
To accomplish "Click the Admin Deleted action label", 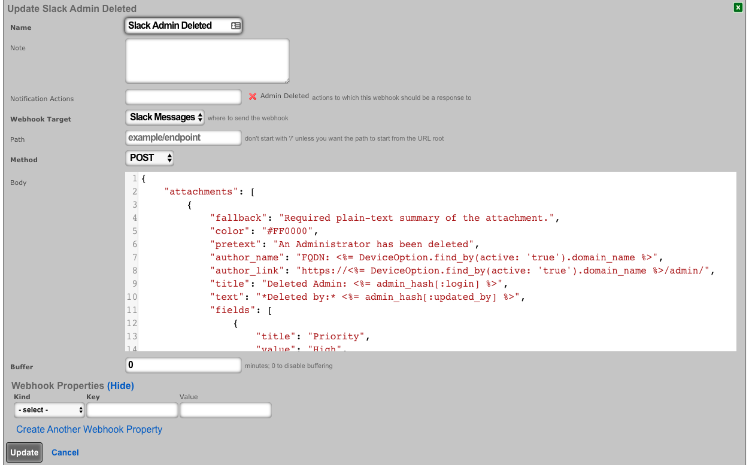I will [284, 96].
